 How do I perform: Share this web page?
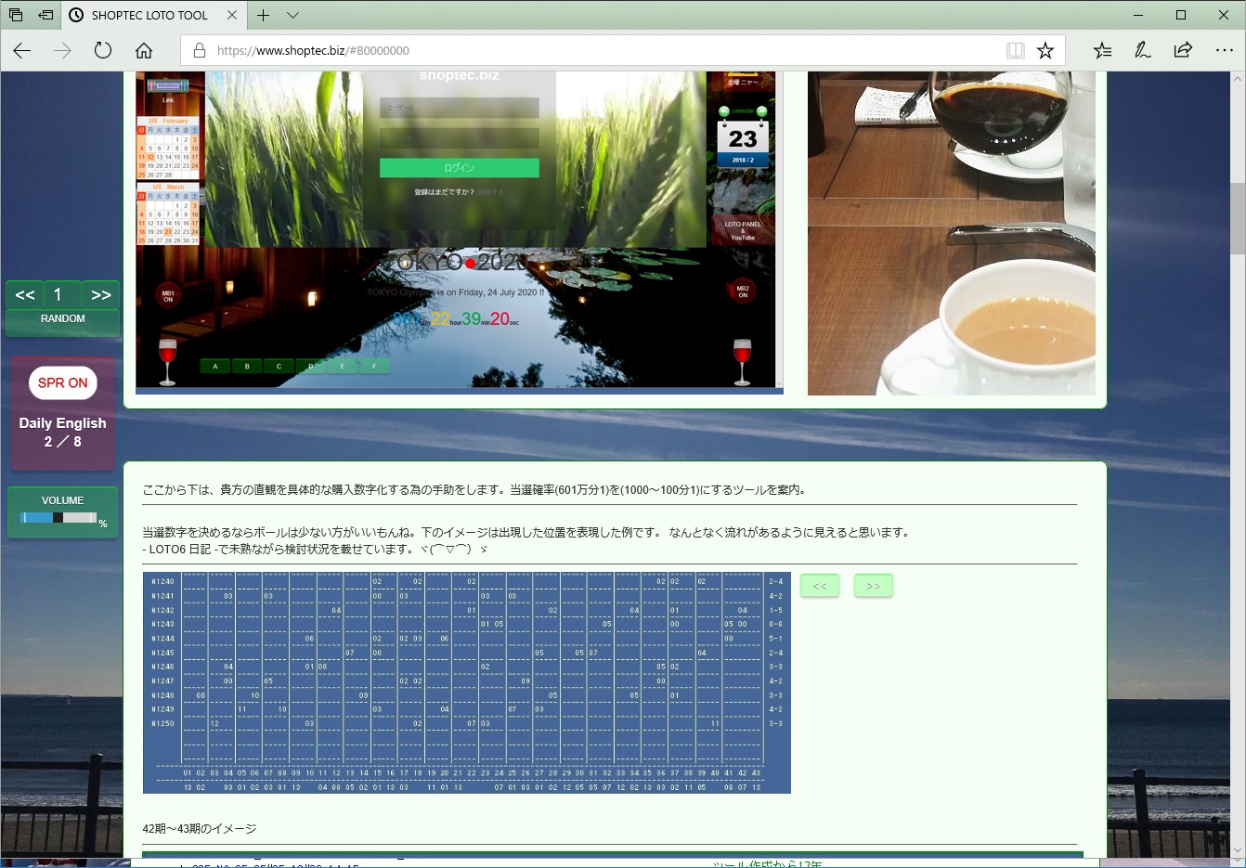point(1183,50)
